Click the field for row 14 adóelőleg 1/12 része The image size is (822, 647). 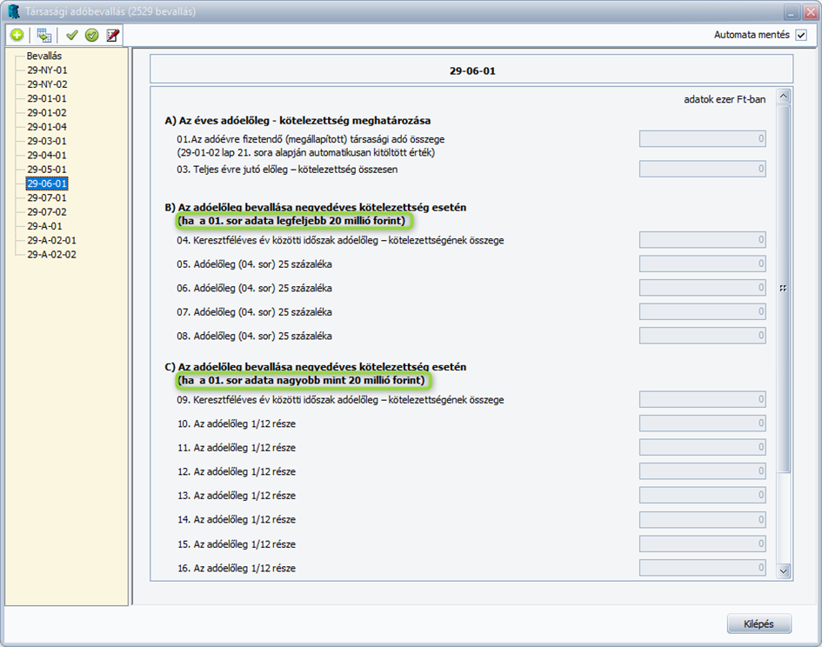click(x=703, y=519)
